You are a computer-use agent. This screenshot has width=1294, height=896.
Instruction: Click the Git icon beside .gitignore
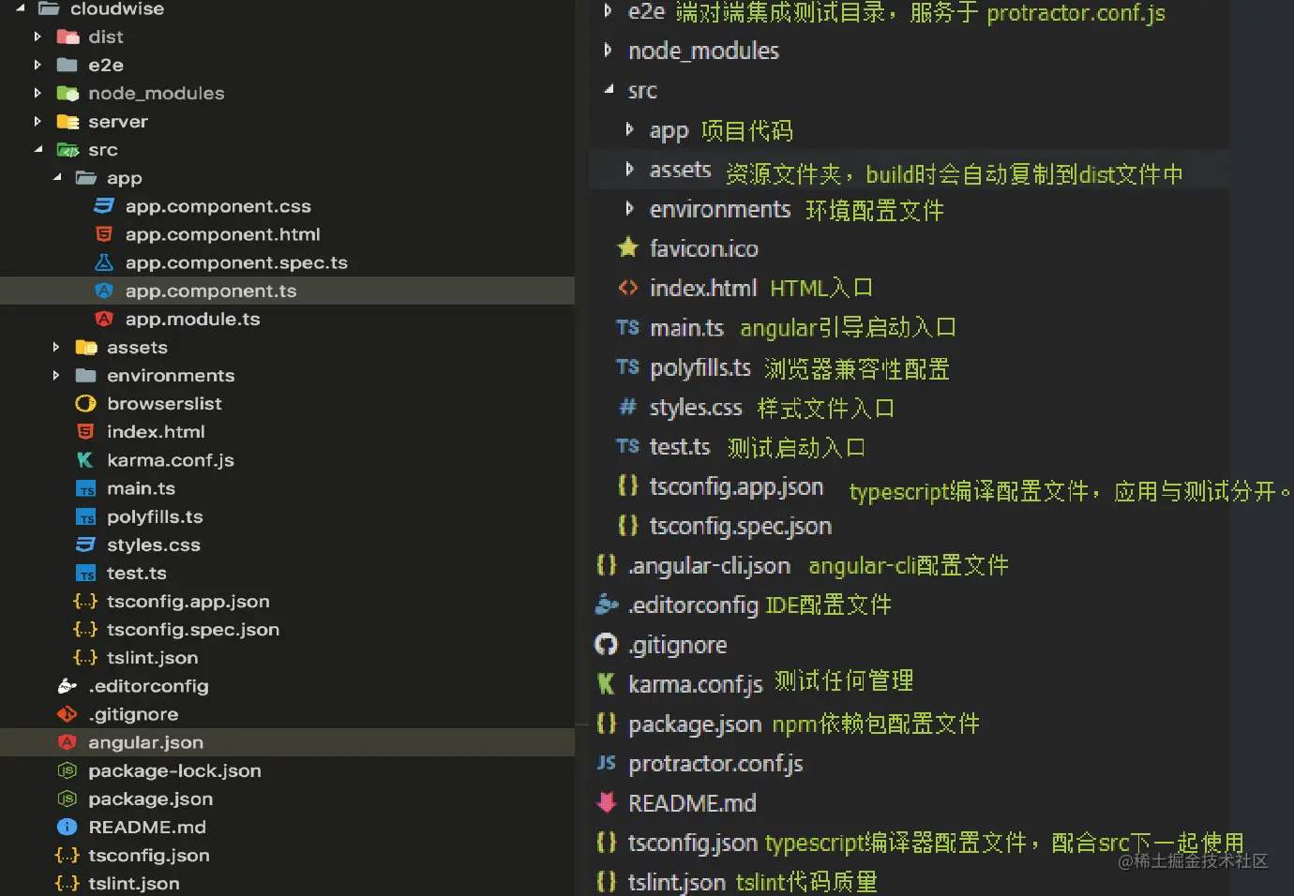click(67, 714)
